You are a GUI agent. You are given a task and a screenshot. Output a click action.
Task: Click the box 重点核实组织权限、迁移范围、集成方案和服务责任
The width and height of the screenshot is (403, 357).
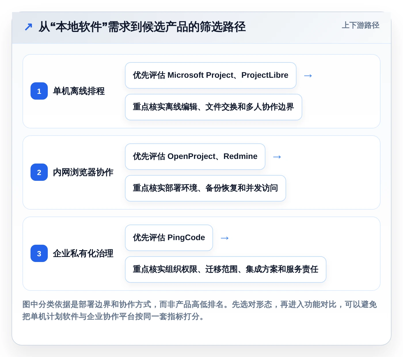point(226,269)
